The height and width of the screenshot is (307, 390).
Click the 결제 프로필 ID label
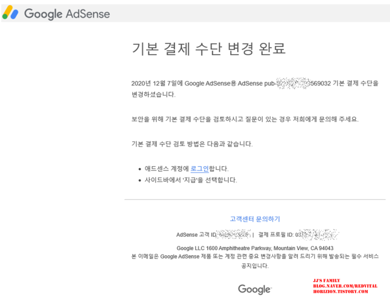(276, 235)
